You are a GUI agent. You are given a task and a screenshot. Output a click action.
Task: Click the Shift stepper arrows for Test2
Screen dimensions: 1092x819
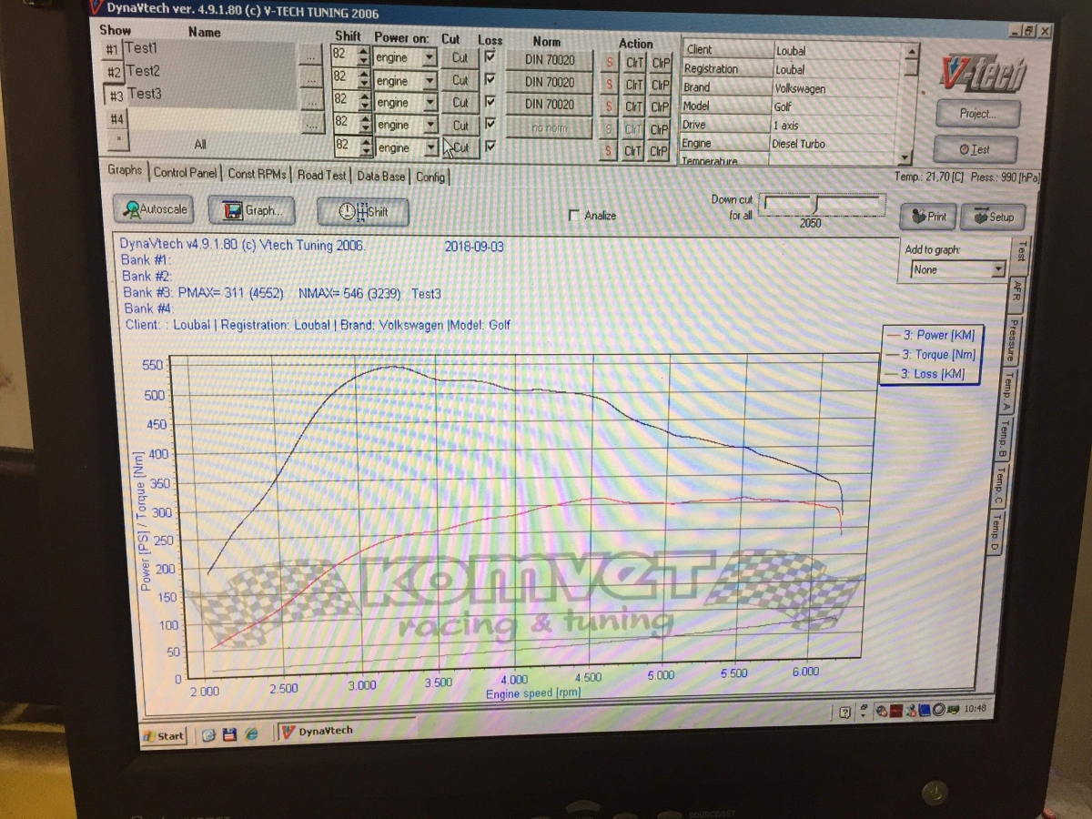tap(363, 80)
